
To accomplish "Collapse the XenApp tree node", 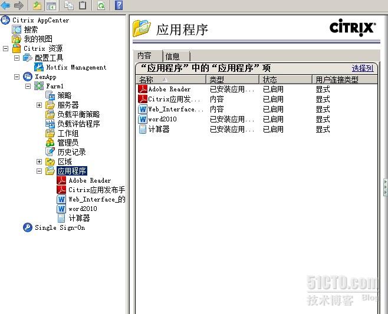I will click(x=17, y=77).
